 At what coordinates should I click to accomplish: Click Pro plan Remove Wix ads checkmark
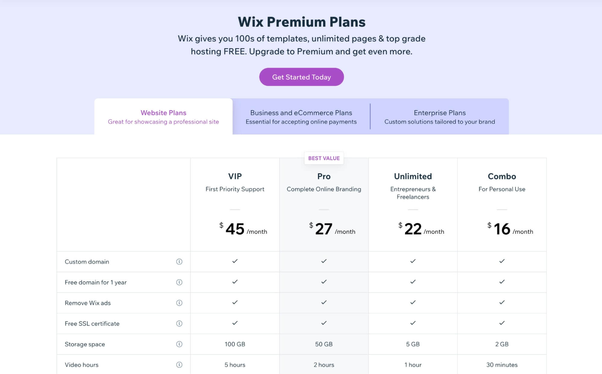324,302
